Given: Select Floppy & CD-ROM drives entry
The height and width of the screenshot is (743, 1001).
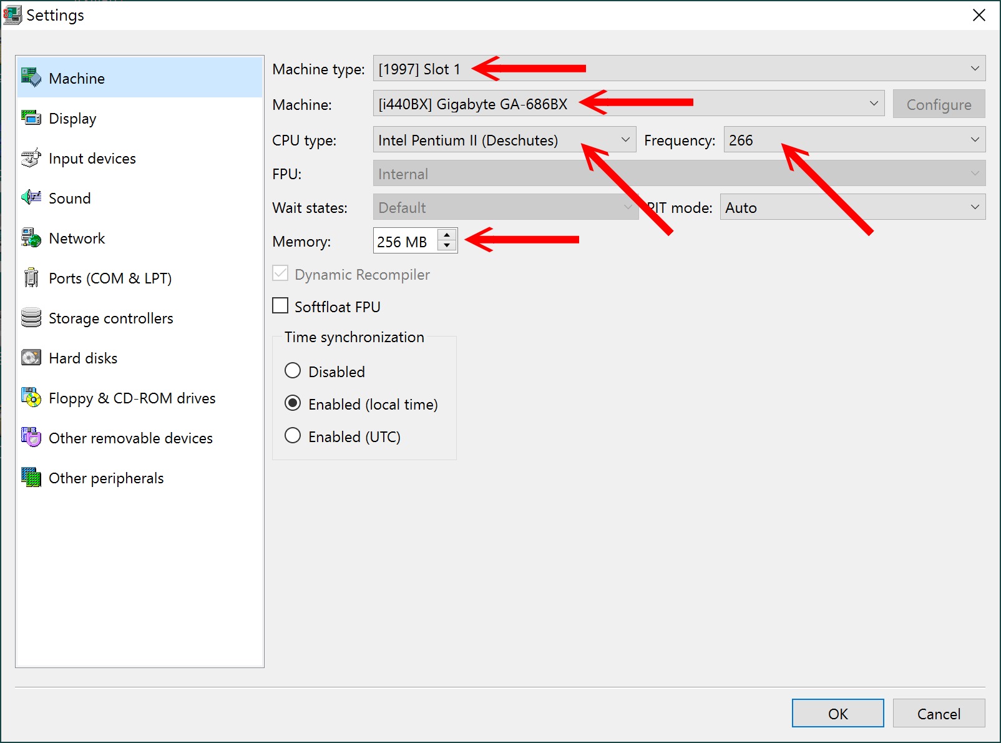Looking at the screenshot, I should 140,398.
